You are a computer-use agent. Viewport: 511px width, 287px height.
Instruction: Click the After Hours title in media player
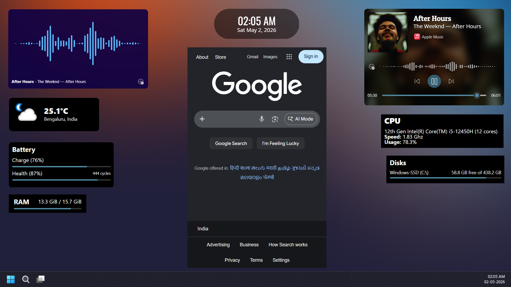coord(432,19)
